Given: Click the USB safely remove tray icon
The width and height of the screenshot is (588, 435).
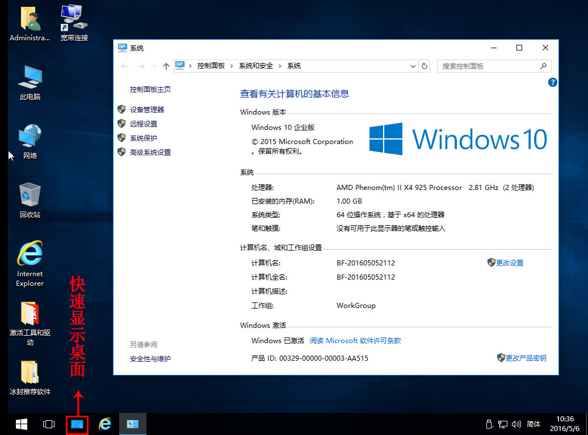Looking at the screenshot, I should pos(489,424).
